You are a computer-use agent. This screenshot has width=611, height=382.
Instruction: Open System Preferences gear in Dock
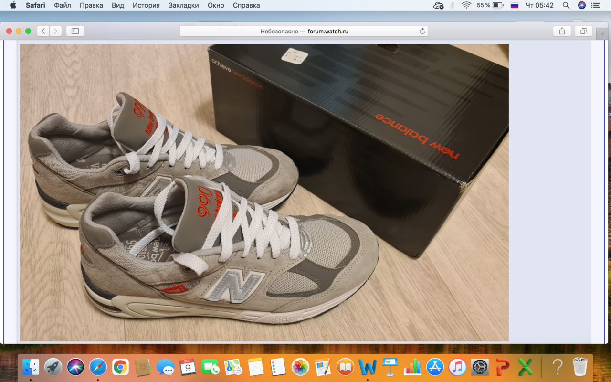480,367
